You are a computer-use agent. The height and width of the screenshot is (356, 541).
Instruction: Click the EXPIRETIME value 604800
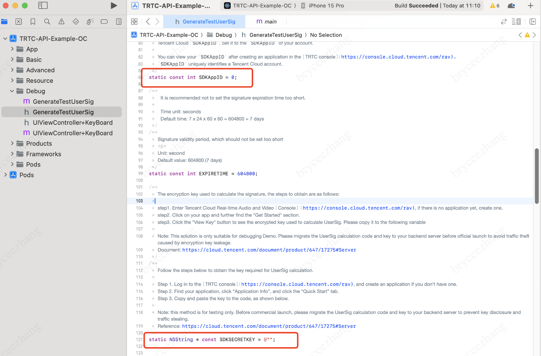click(246, 174)
